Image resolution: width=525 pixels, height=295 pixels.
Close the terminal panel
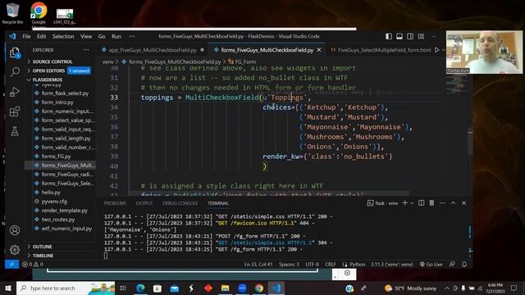coord(463,203)
